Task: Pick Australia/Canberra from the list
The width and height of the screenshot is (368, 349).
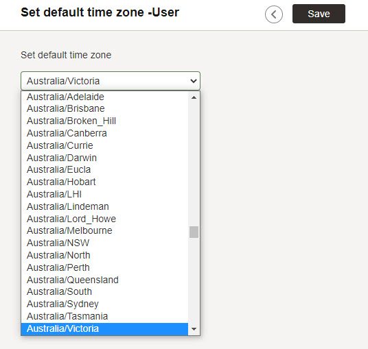Action: 104,133
